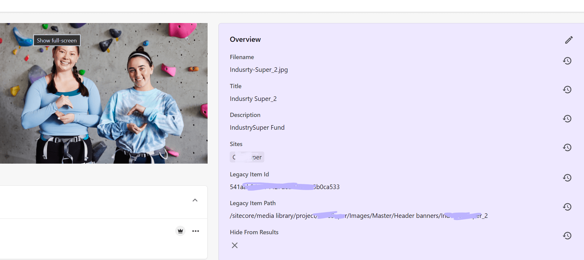
Task: Click the Hide From Results label
Action: tap(254, 232)
